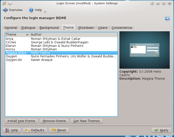This screenshot has height=137, width=174.
Task: Click the Reset button
Action: click(x=59, y=130)
